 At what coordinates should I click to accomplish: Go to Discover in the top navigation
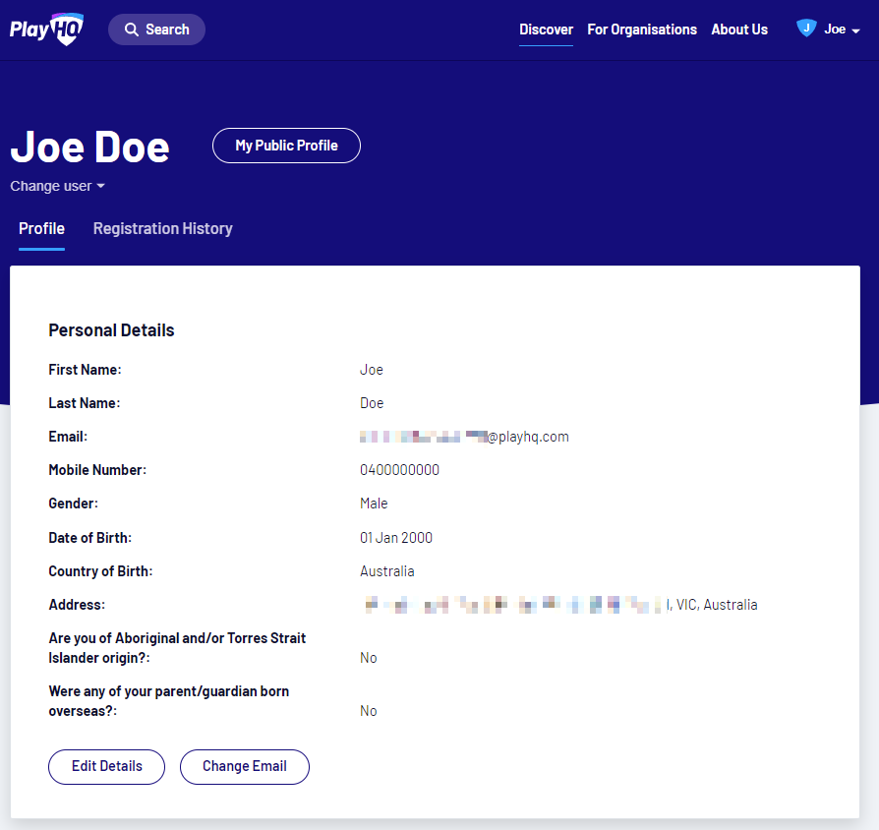(546, 30)
